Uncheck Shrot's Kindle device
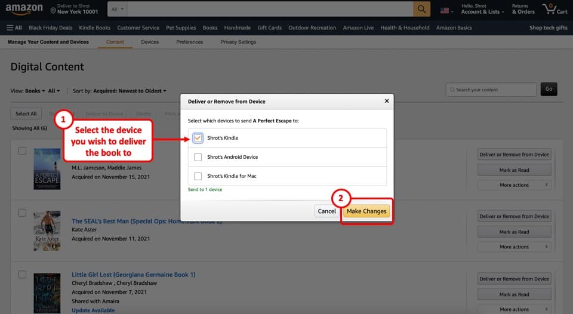 (x=198, y=138)
